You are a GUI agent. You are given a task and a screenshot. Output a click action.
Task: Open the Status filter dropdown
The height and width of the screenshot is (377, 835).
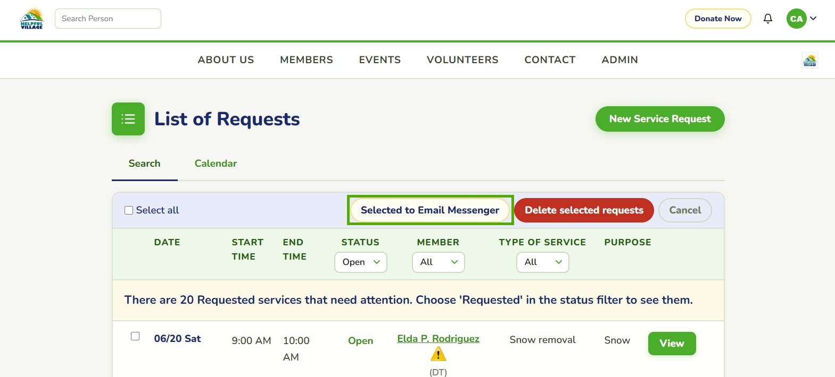tap(361, 262)
